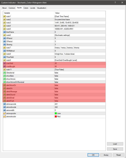This screenshot has width=126, height=158.
Task: Click the integer icon beside timeFrame
Action: click(x=5, y=32)
